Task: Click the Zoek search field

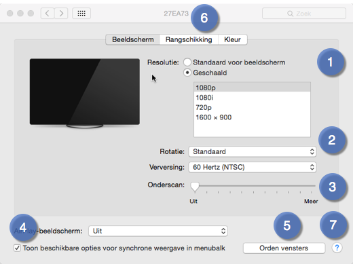Action: click(304, 14)
